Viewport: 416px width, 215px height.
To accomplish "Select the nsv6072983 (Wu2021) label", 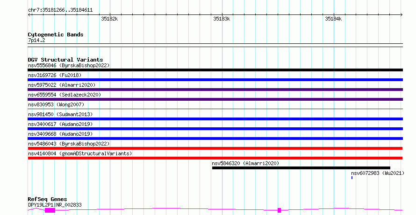I will [378, 173].
